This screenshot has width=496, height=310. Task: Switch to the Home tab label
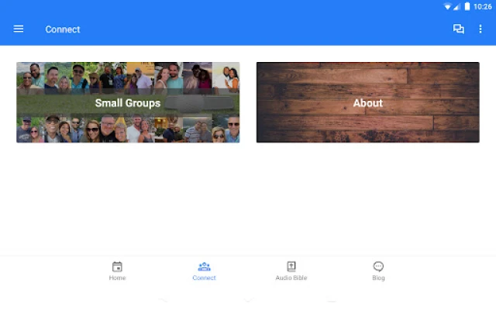click(x=117, y=277)
